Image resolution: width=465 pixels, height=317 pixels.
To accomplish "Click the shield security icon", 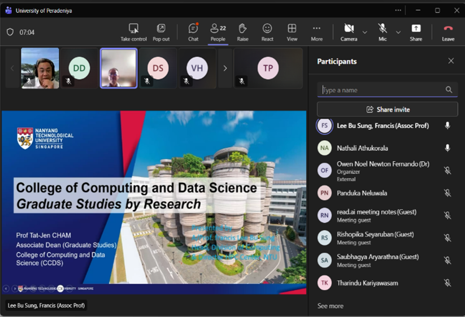I will (x=10, y=32).
